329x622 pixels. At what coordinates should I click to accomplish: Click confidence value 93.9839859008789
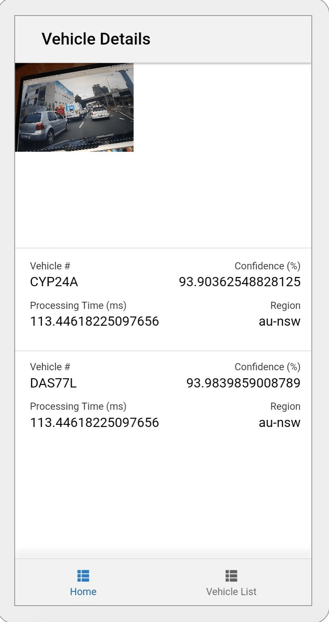pyautogui.click(x=243, y=383)
